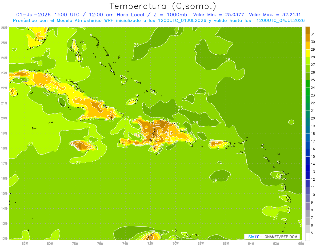320x247 pixels.
Task: Click the '19N' latitude axis label
Action: pos(4,133)
